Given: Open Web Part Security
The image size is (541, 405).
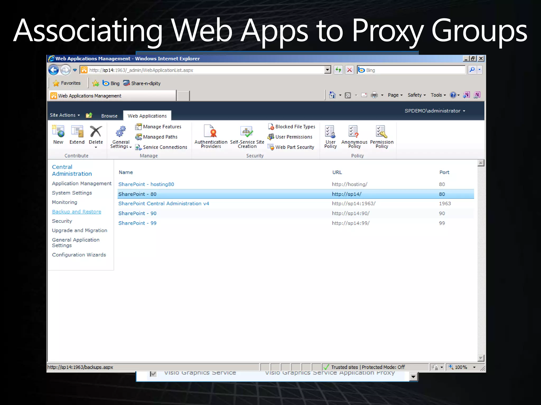Looking at the screenshot, I should pos(291,147).
